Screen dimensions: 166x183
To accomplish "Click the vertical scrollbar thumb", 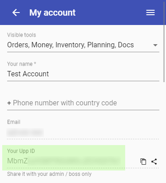I will [x=164, y=42].
